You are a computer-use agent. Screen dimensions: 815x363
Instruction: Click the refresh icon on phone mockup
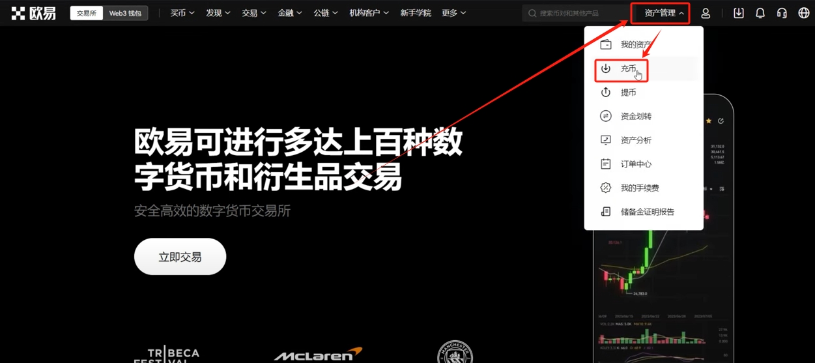pyautogui.click(x=721, y=121)
